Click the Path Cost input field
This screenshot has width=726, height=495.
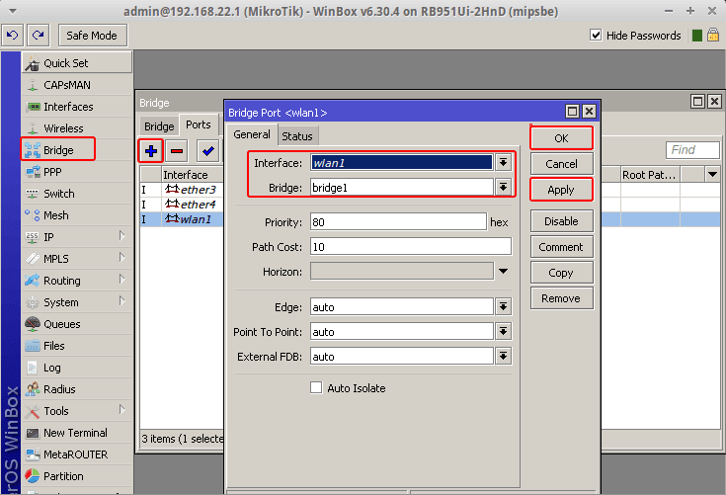411,247
